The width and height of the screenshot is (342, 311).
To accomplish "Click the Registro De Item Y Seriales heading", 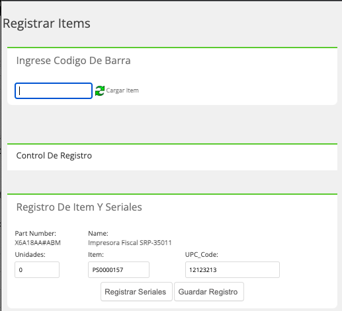I will click(79, 207).
